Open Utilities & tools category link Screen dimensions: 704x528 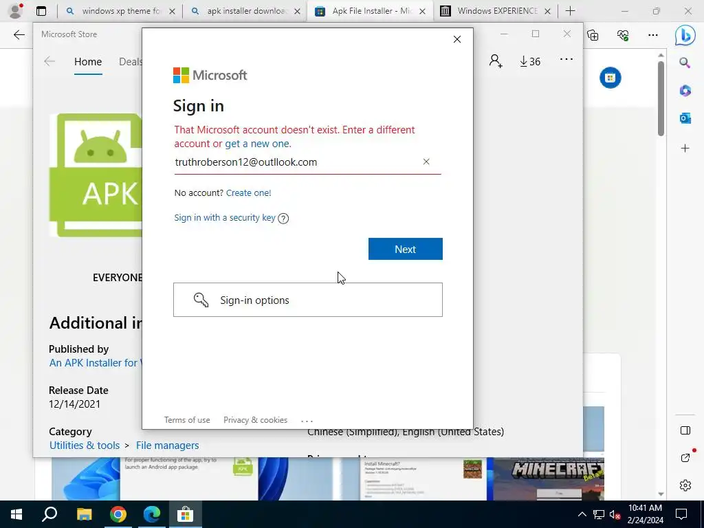pyautogui.click(x=85, y=445)
